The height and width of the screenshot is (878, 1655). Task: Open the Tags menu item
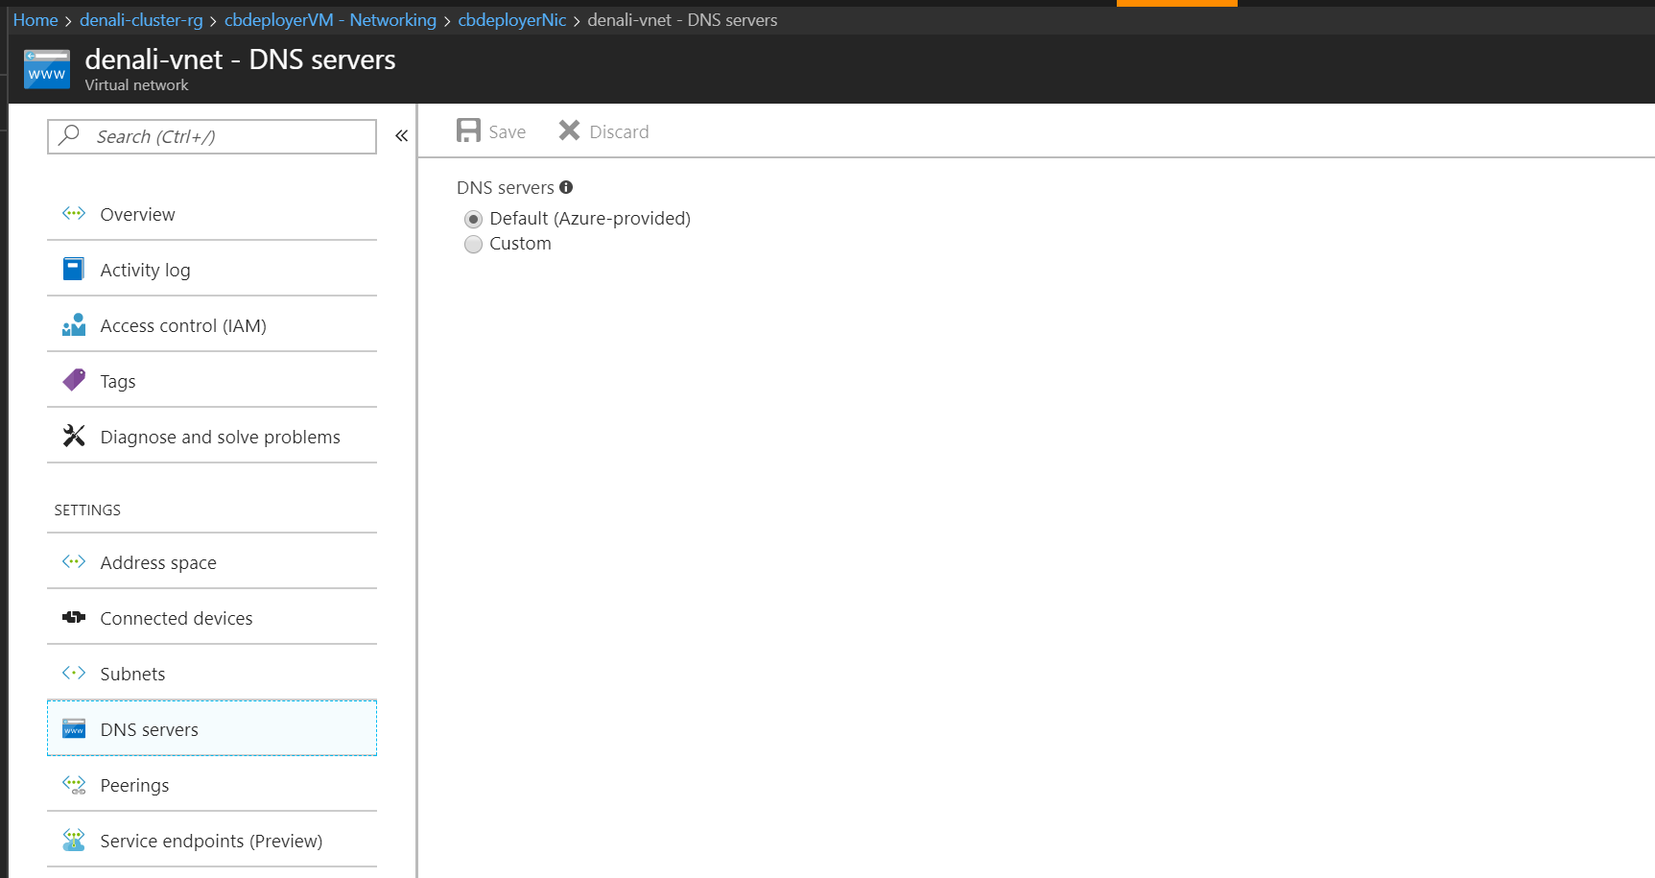click(212, 381)
